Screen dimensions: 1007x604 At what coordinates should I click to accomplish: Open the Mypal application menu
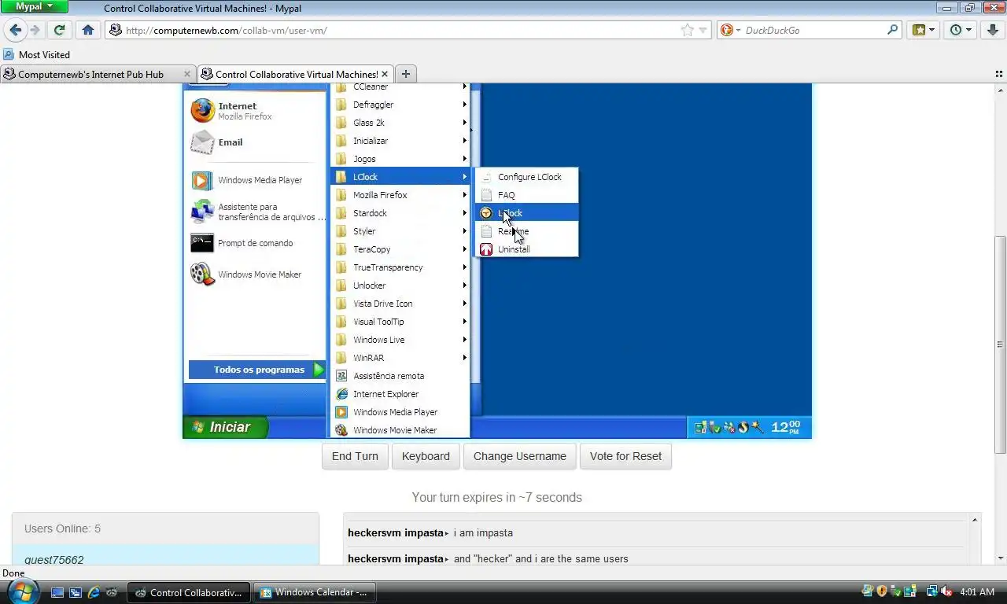34,6
